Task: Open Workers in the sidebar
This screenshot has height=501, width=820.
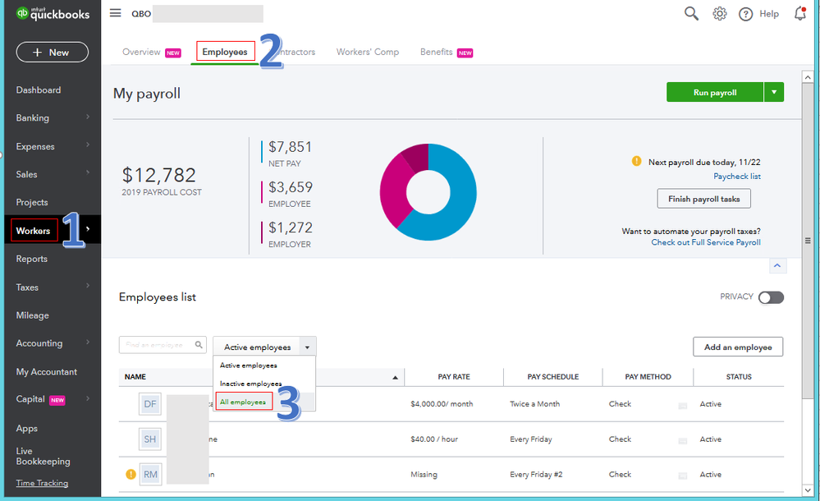Action: [33, 231]
